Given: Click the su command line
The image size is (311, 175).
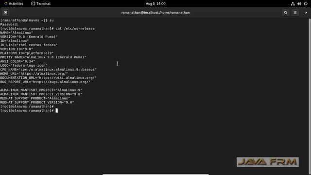Looking at the screenshot, I should 27,20.
